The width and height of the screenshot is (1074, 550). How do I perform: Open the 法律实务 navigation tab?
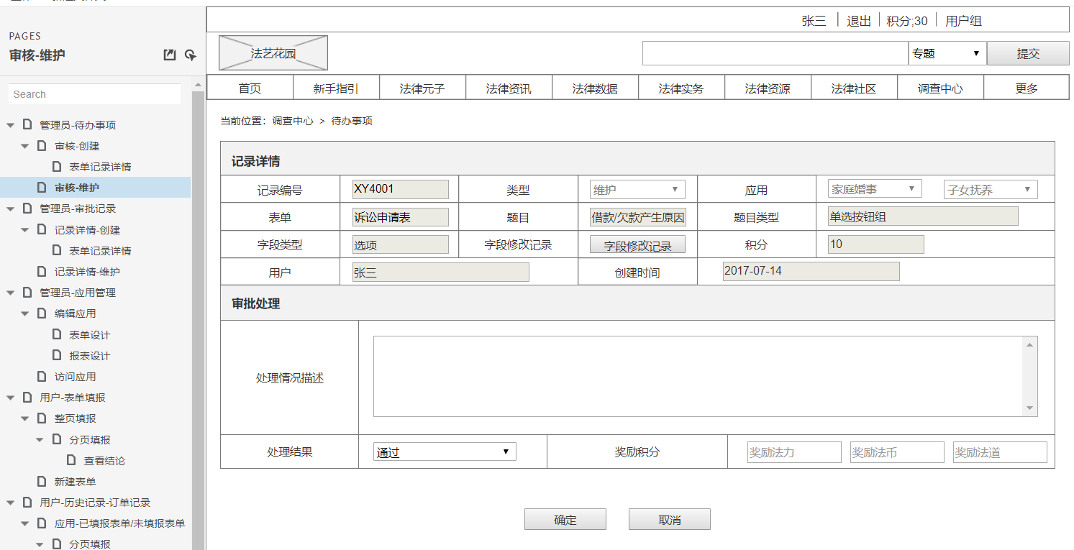[681, 88]
